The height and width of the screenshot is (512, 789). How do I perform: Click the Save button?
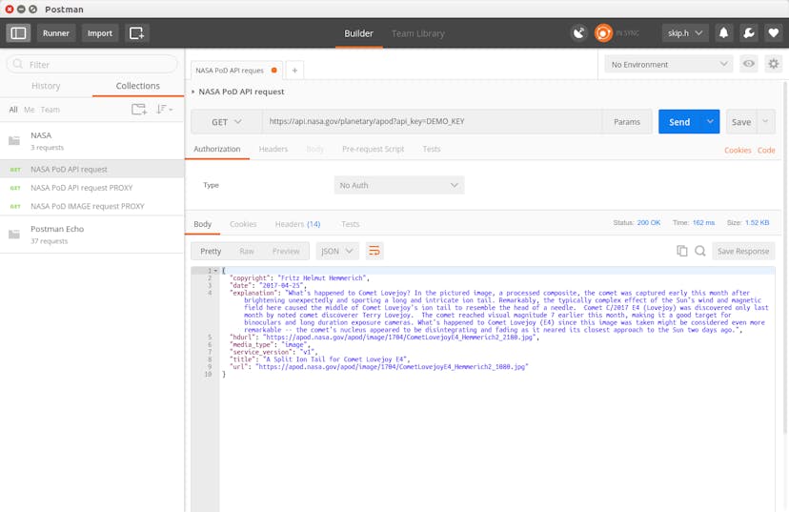click(741, 122)
